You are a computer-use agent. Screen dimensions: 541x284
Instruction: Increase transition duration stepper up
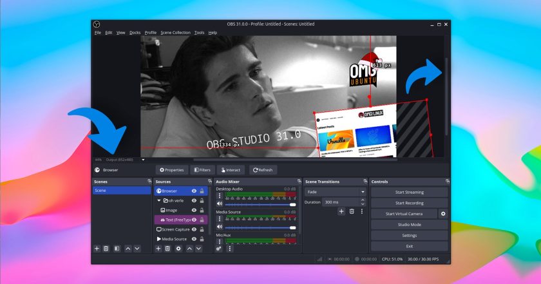(x=363, y=200)
